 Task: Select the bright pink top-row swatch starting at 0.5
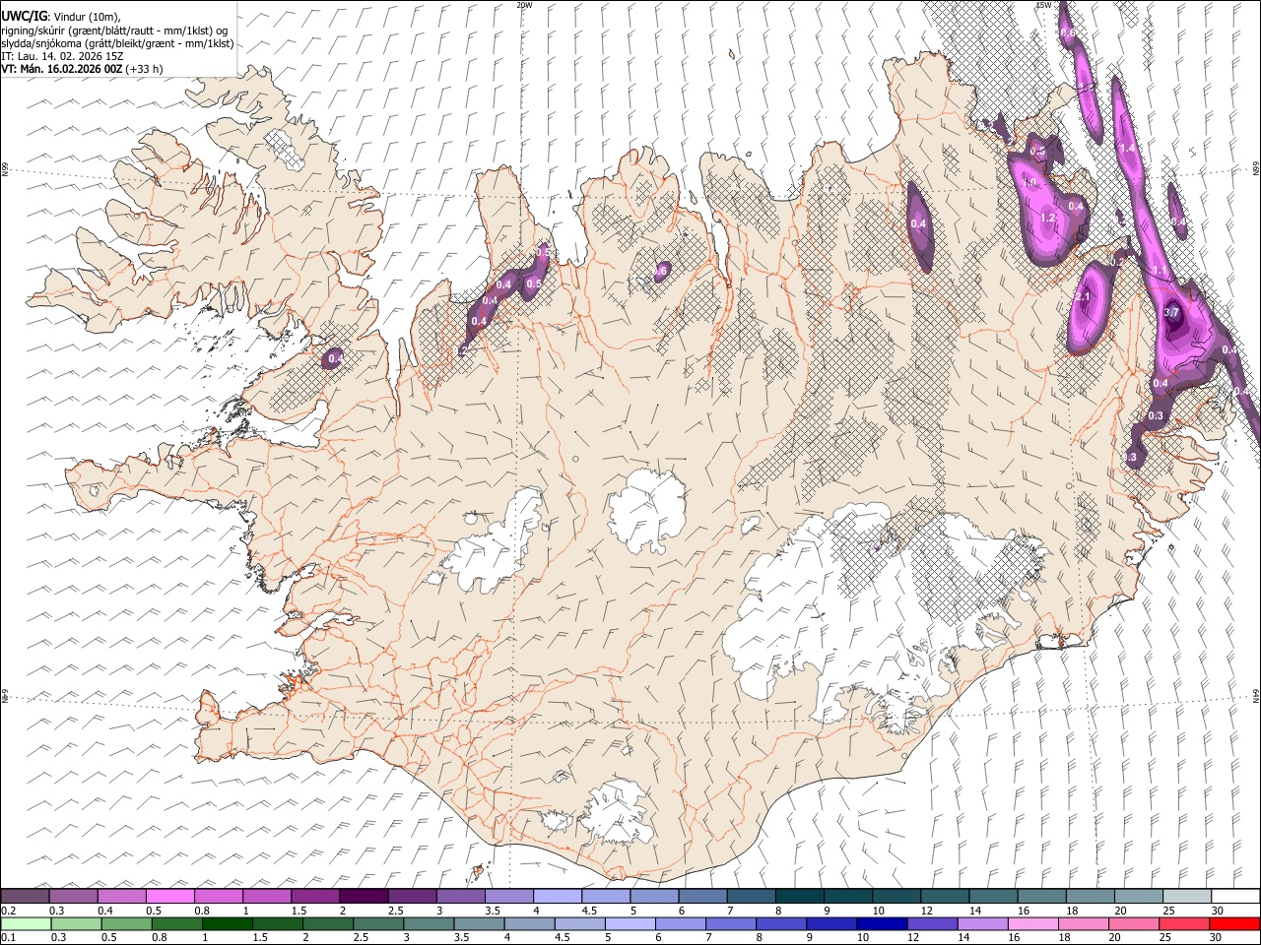(x=169, y=897)
